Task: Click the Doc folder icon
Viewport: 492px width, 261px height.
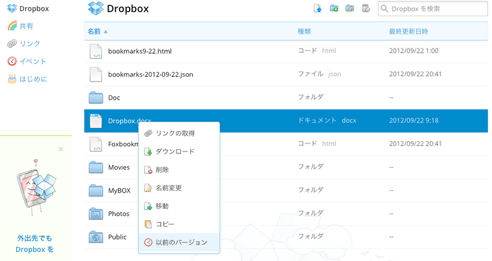Action: click(96, 98)
